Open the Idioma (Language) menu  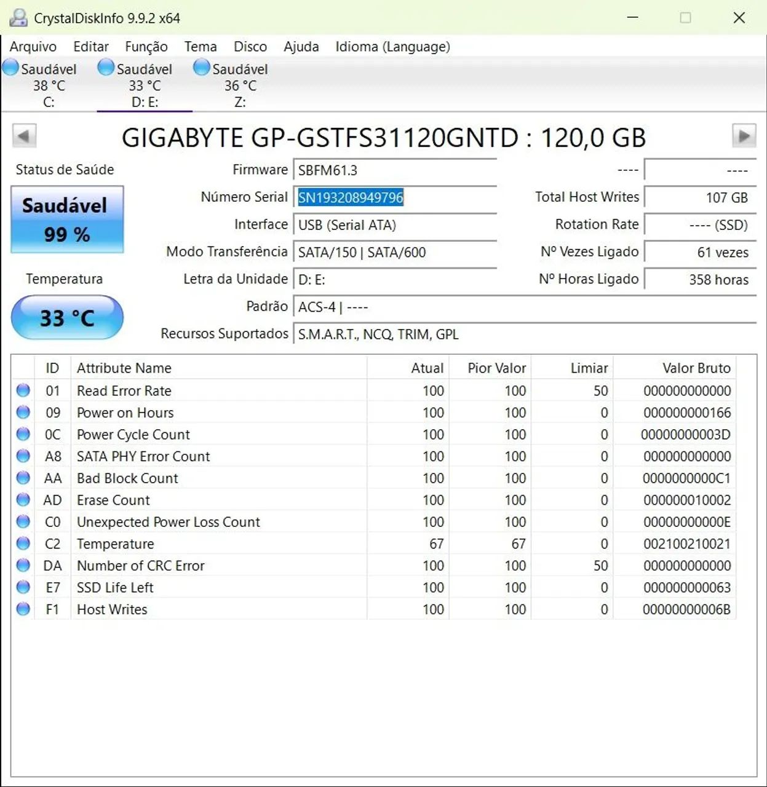[392, 47]
